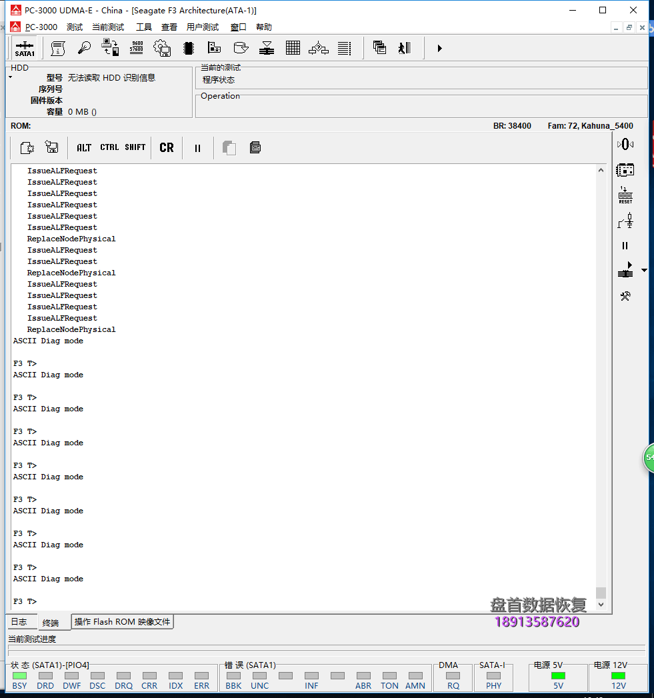The width and height of the screenshot is (654, 698).
Task: Restore the inner MDI child window
Action: [629, 27]
